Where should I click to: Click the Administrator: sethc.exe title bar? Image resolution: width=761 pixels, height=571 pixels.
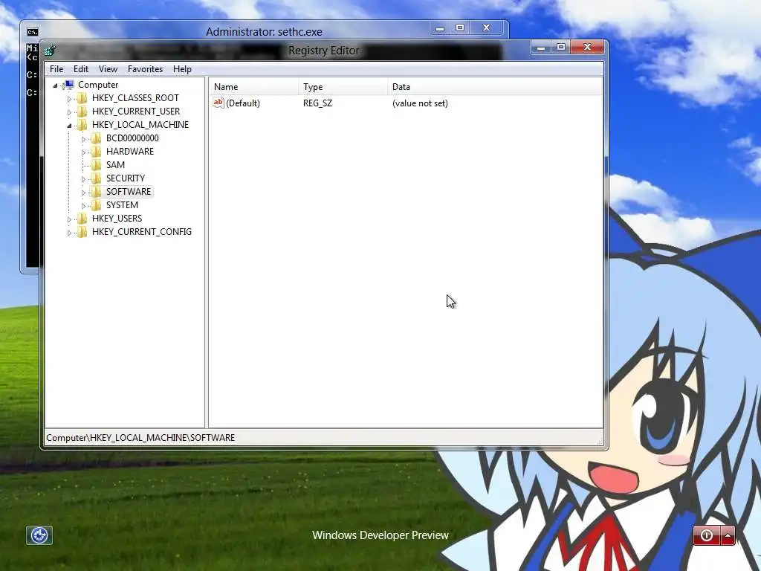(x=264, y=31)
